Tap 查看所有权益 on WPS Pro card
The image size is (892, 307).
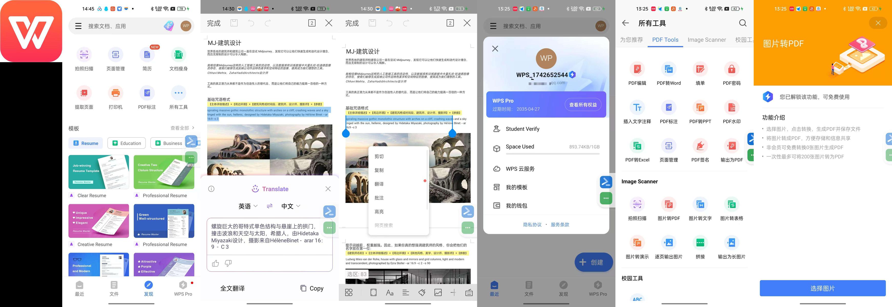583,105
